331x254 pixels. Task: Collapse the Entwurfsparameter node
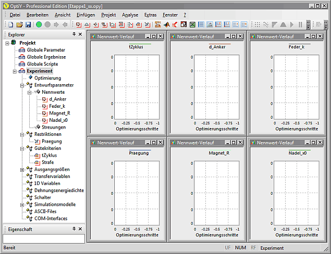point(22,85)
